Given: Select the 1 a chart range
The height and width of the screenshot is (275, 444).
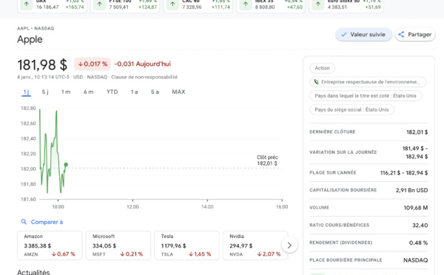Looking at the screenshot, I should click(x=134, y=92).
